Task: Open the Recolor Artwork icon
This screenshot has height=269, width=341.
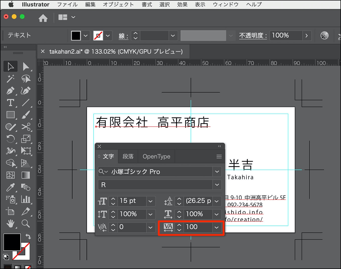Action: (x=324, y=36)
